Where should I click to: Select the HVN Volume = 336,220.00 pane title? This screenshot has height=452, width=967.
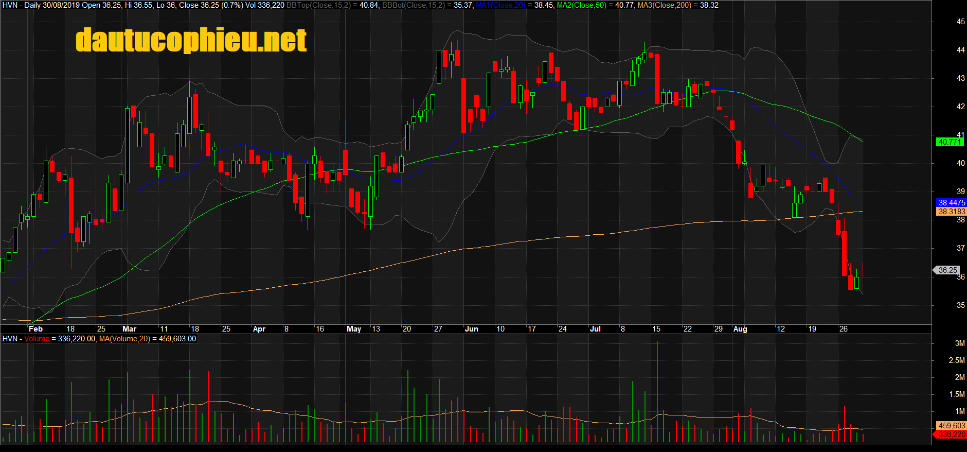point(49,339)
